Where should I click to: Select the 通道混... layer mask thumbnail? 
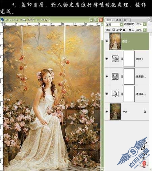click(x=129, y=94)
